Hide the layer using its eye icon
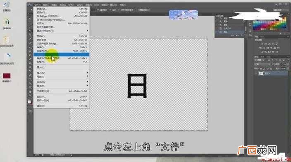This screenshot has width=291, height=162. [x=256, y=73]
